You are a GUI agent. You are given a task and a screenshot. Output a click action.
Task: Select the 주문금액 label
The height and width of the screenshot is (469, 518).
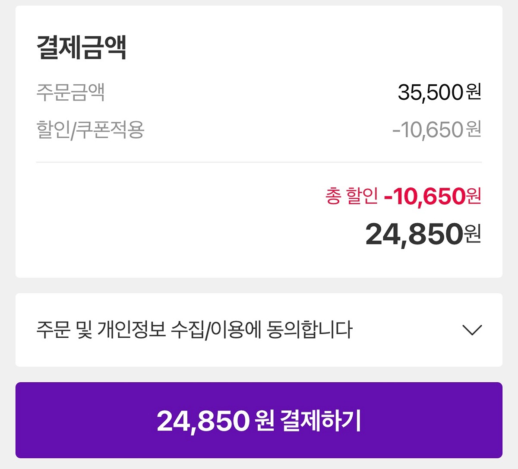point(71,92)
